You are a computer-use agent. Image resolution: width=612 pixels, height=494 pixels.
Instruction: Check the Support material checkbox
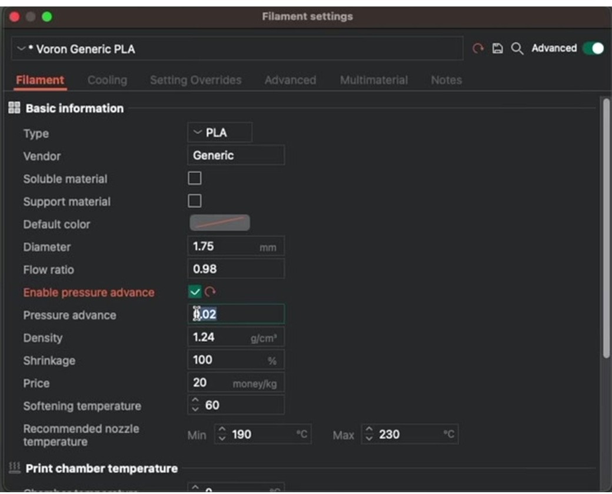[195, 201]
